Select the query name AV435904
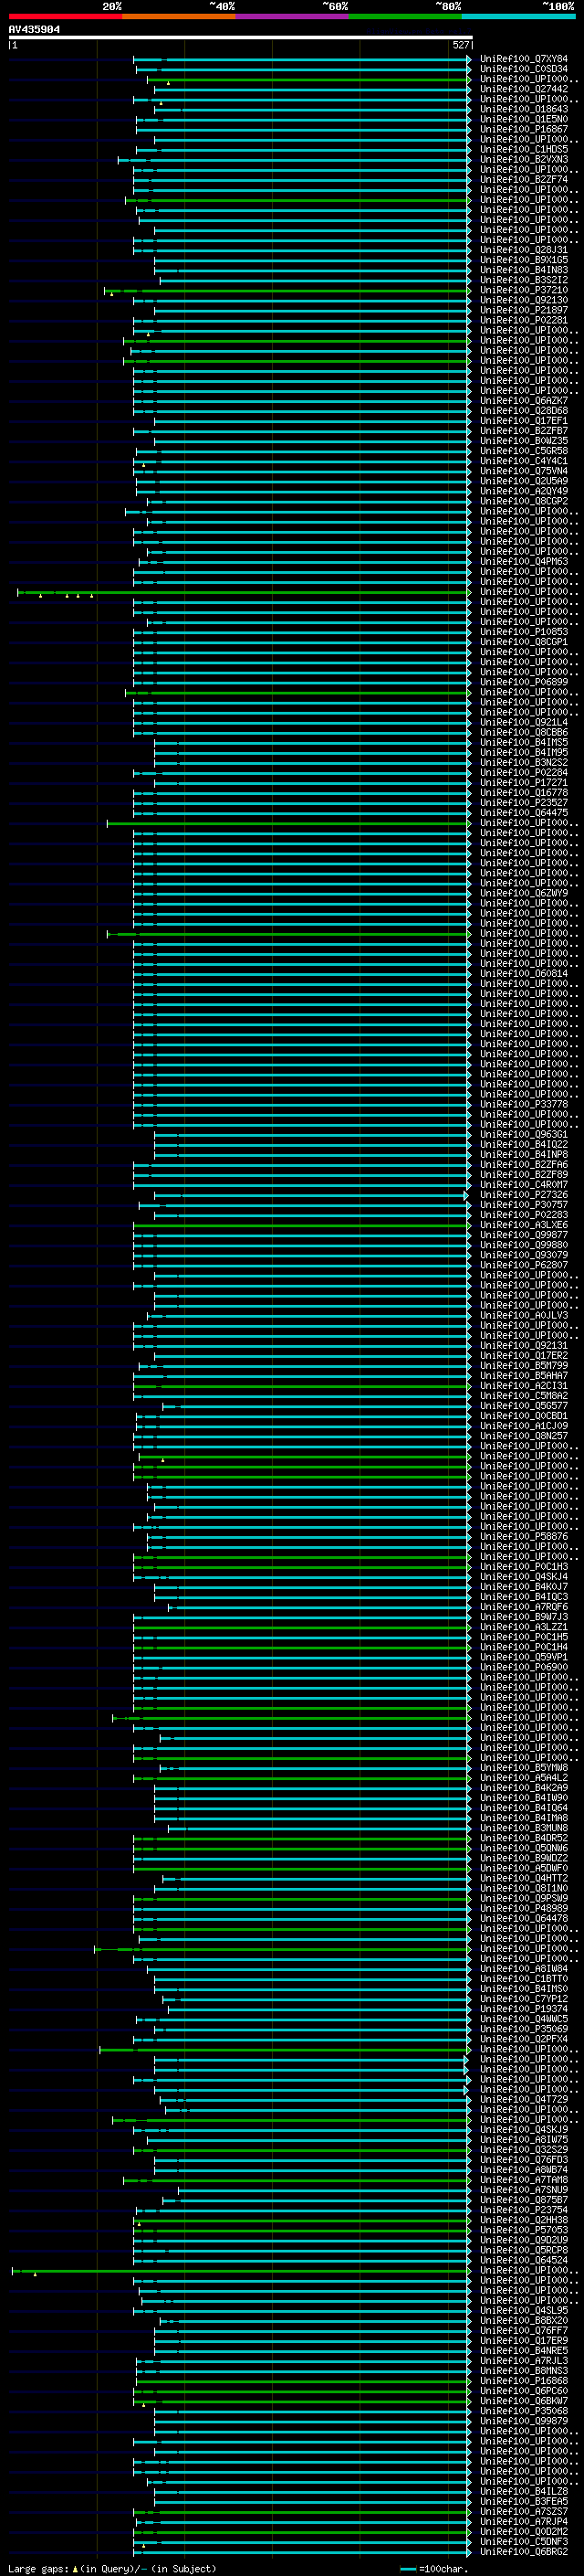This screenshot has width=584, height=2576. point(34,30)
